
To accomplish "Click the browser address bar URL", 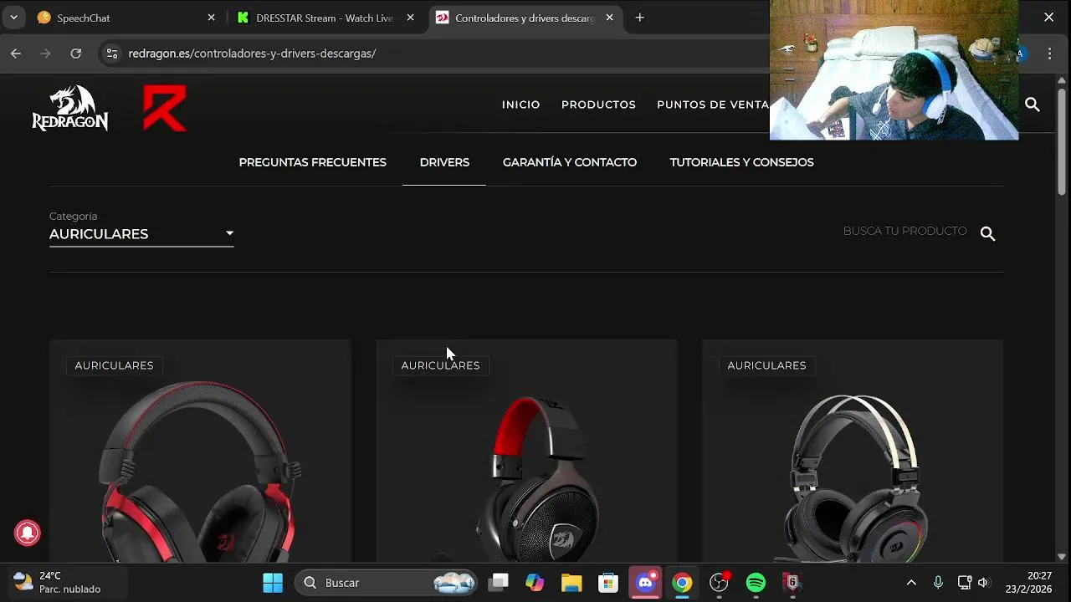I will 252,54.
